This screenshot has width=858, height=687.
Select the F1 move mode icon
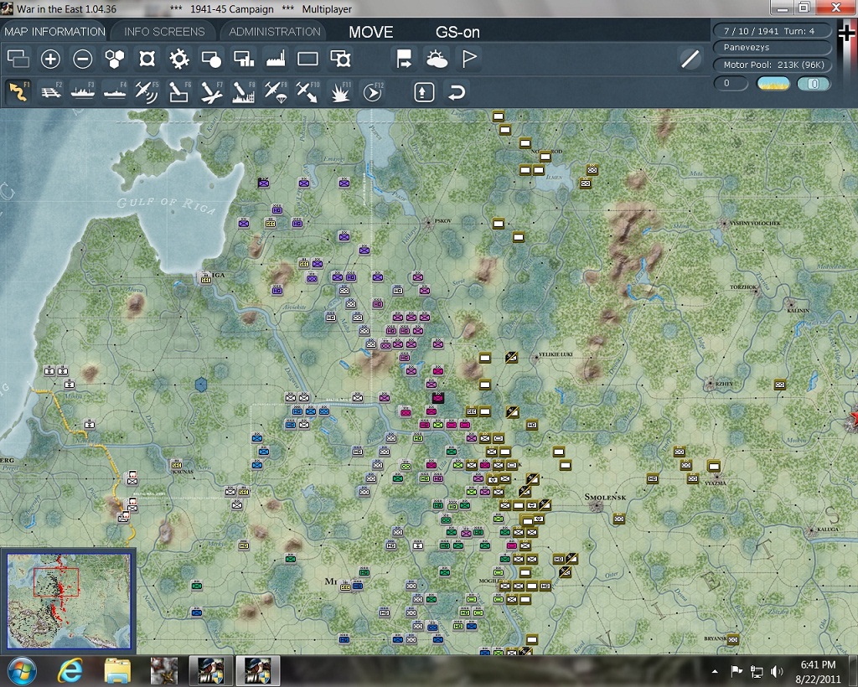[18, 91]
